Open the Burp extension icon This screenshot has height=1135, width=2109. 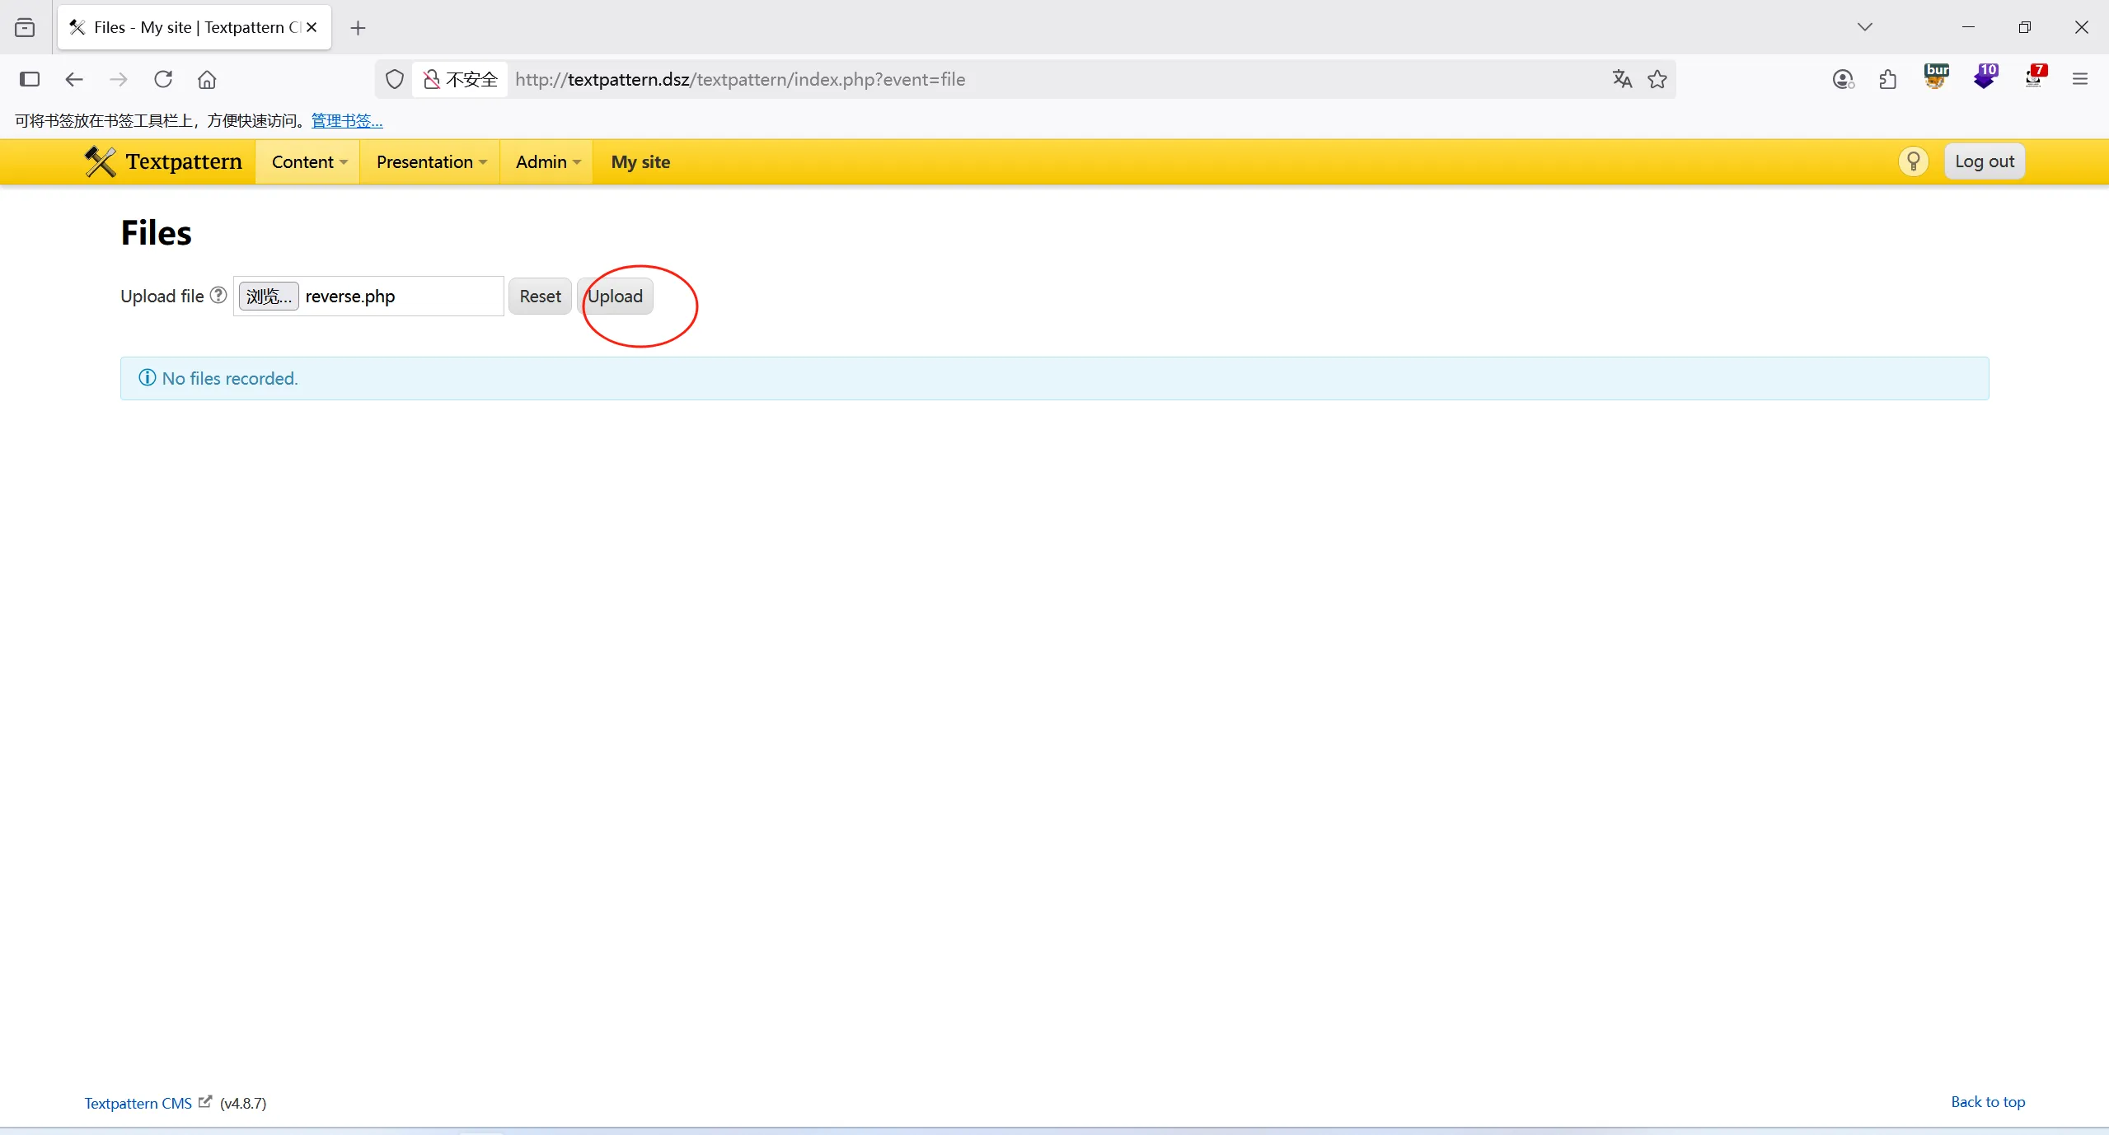(1936, 77)
